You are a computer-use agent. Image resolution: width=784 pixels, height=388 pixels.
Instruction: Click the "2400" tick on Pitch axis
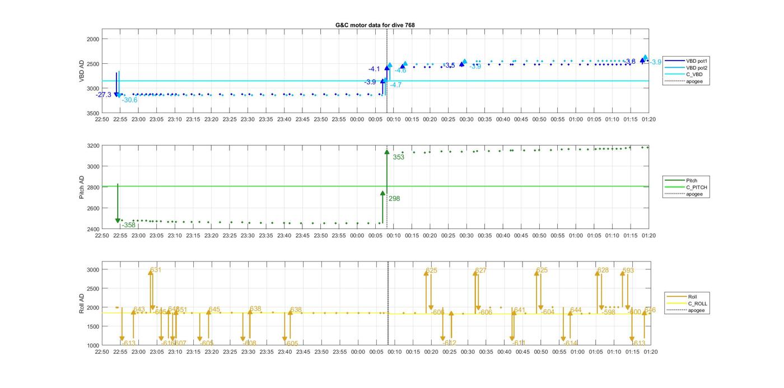click(93, 229)
